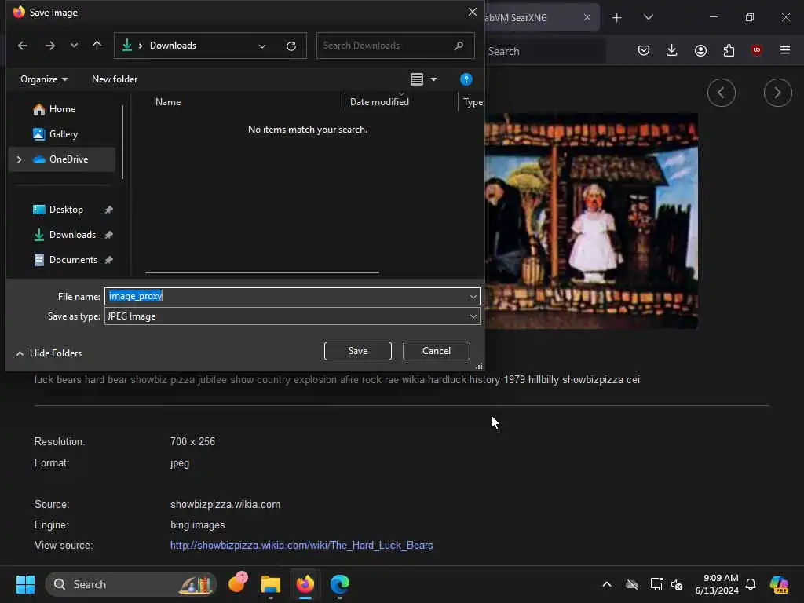This screenshot has width=804, height=603.
Task: Open the Organize menu
Action: [x=44, y=79]
